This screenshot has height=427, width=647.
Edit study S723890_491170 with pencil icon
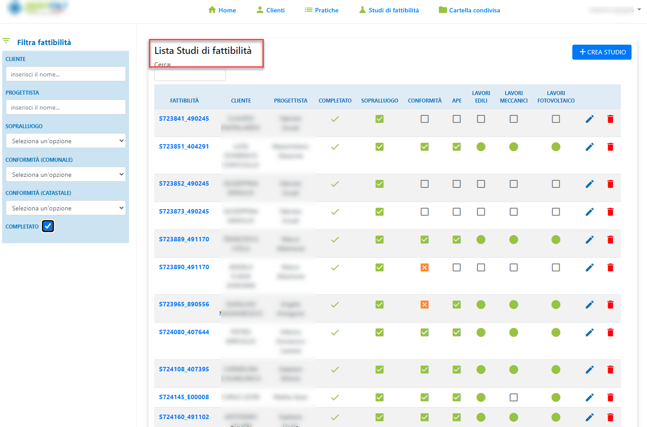[590, 267]
